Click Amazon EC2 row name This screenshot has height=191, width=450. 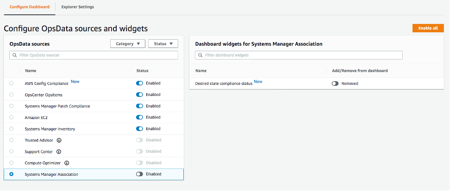(x=36, y=118)
